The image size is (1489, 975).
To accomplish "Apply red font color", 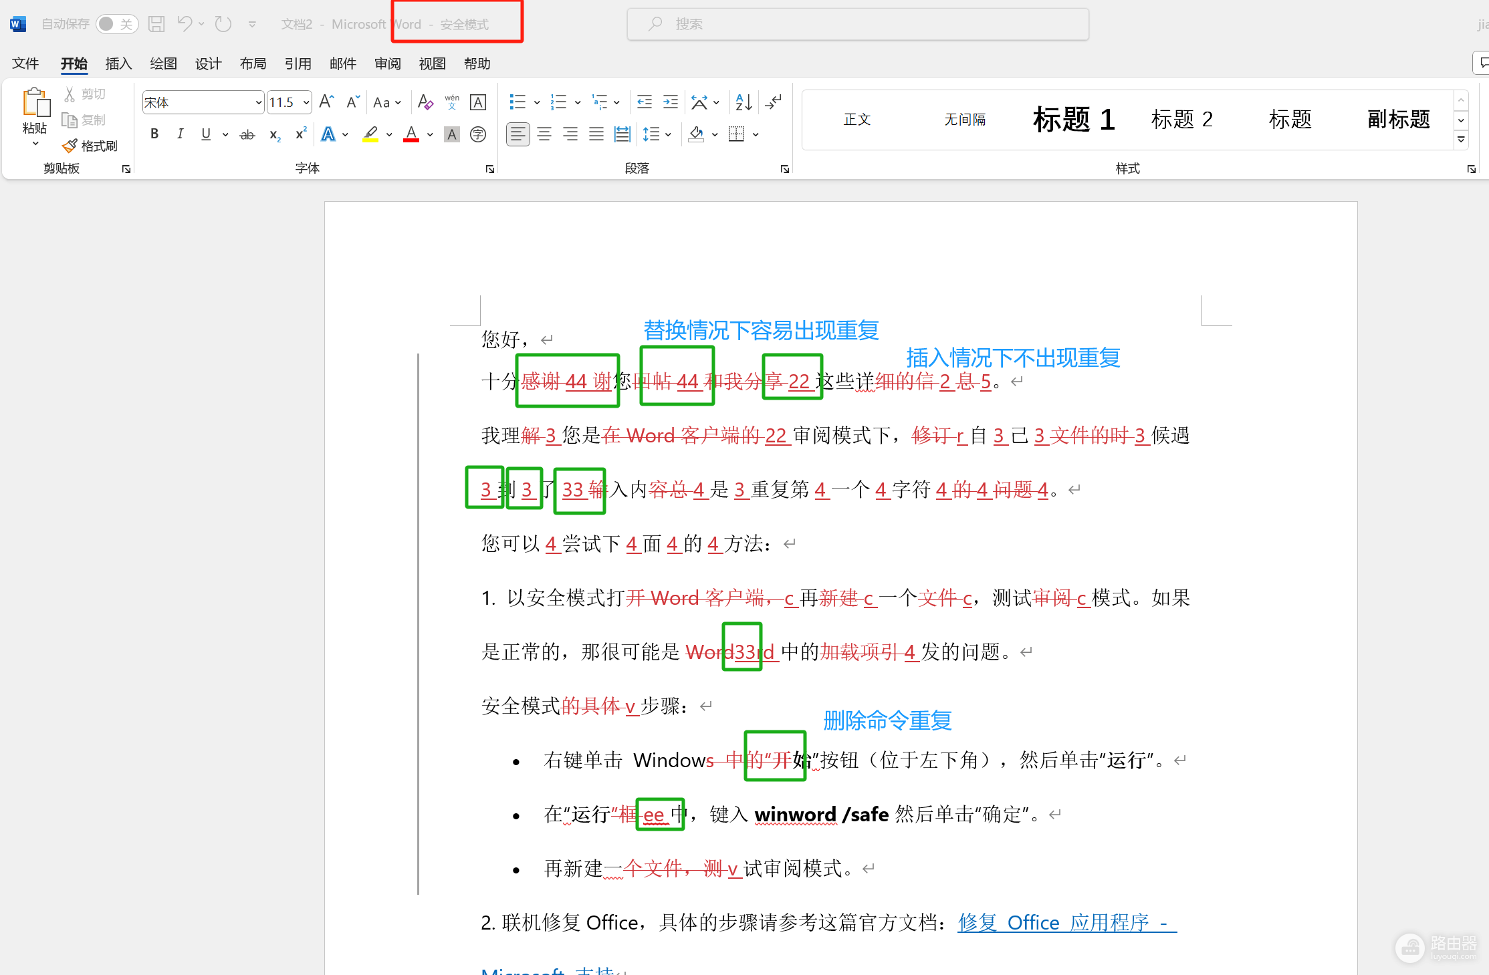I will pos(411,134).
